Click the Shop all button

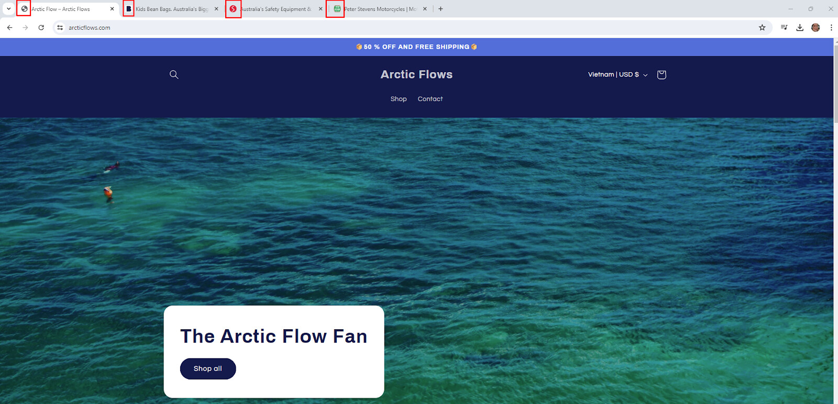(208, 368)
